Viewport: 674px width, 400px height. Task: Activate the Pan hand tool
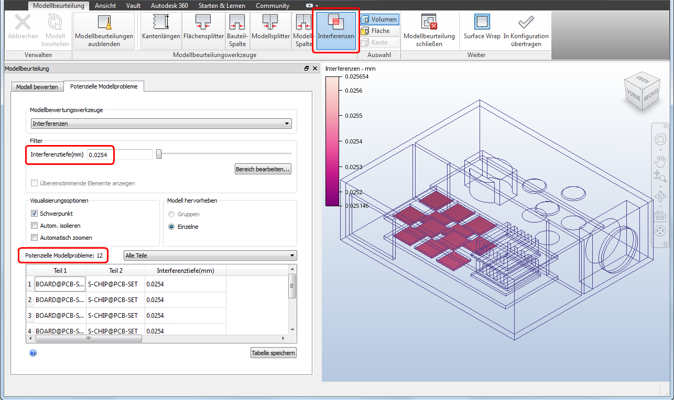click(x=660, y=160)
